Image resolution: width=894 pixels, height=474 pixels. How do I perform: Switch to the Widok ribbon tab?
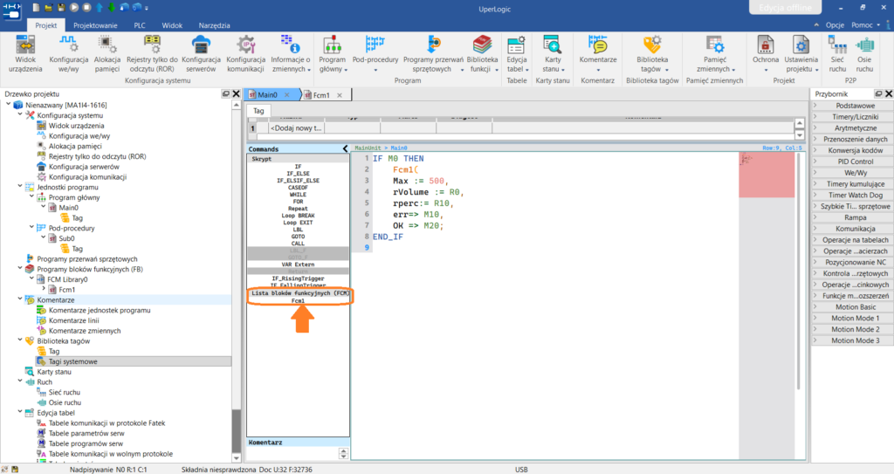172,25
